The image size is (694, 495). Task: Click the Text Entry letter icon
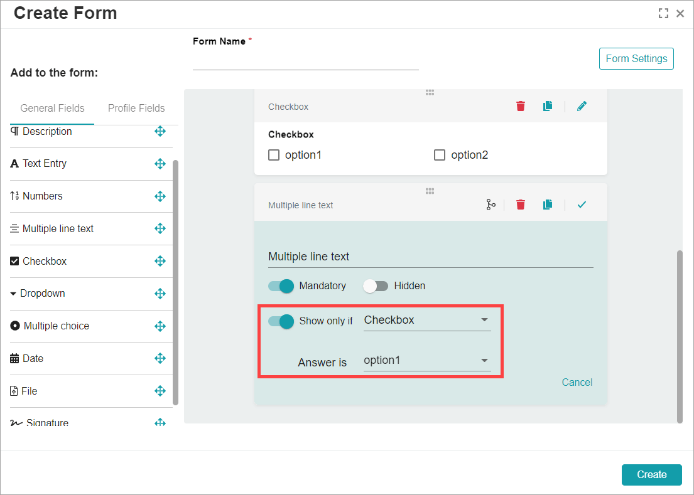(x=14, y=164)
